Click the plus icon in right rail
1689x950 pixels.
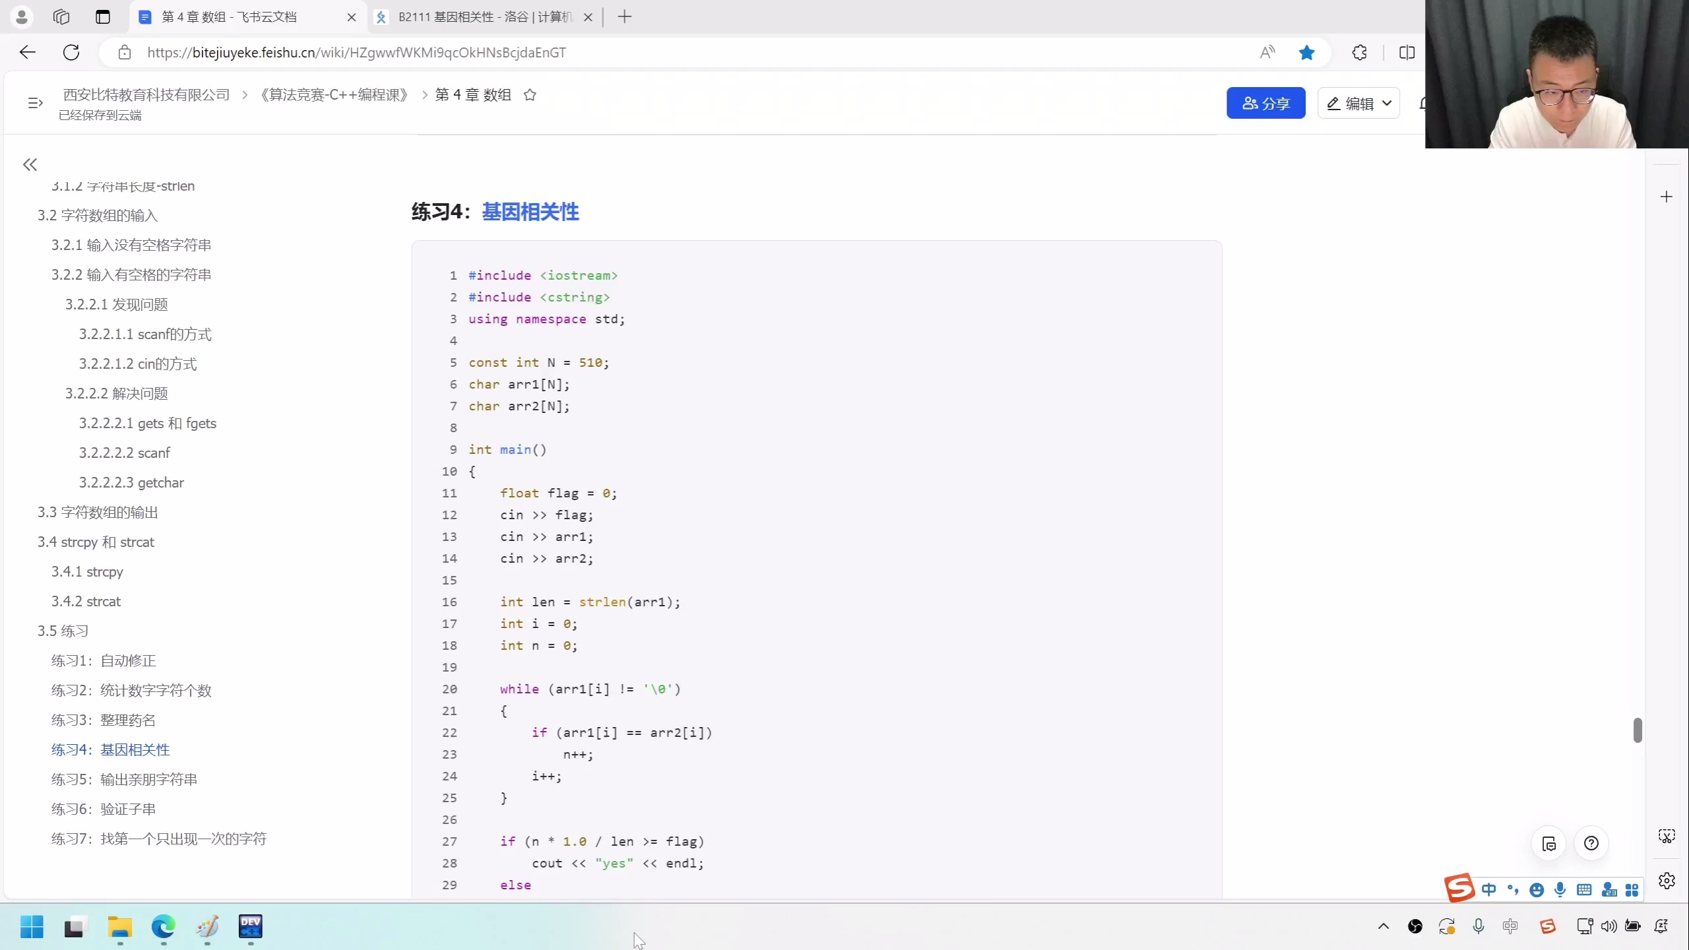[x=1666, y=197]
